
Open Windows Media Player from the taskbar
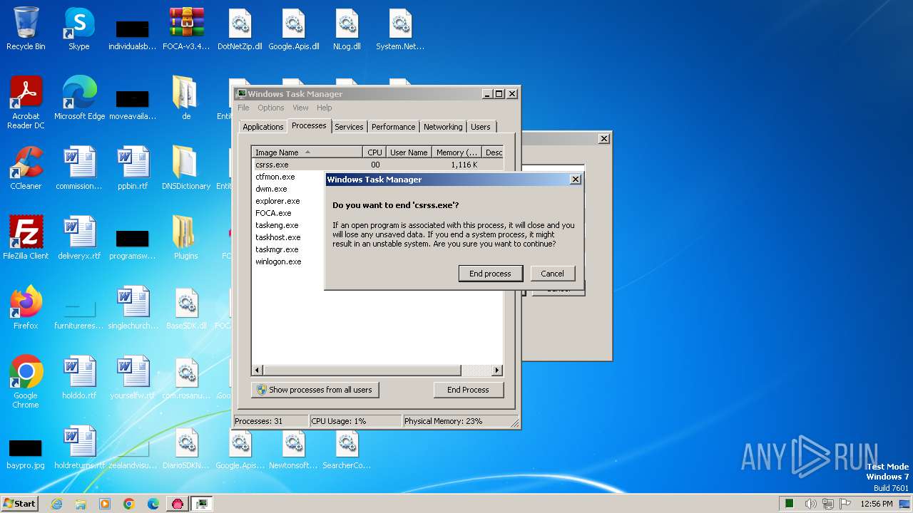105,504
